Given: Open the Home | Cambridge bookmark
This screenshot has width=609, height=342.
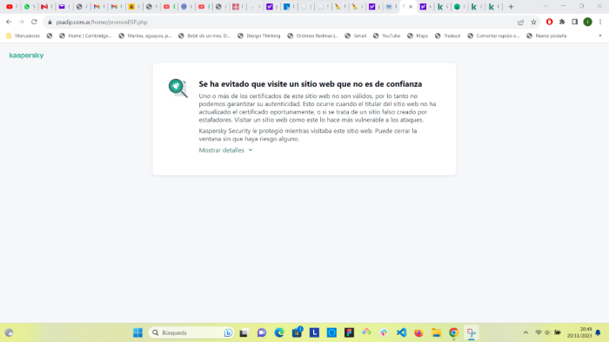Looking at the screenshot, I should pyautogui.click(x=85, y=36).
